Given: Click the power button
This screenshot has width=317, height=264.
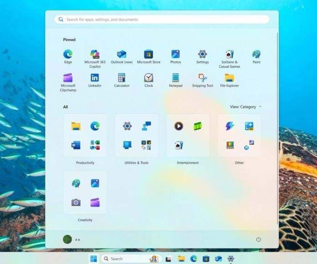Looking at the screenshot, I should pyautogui.click(x=259, y=239).
